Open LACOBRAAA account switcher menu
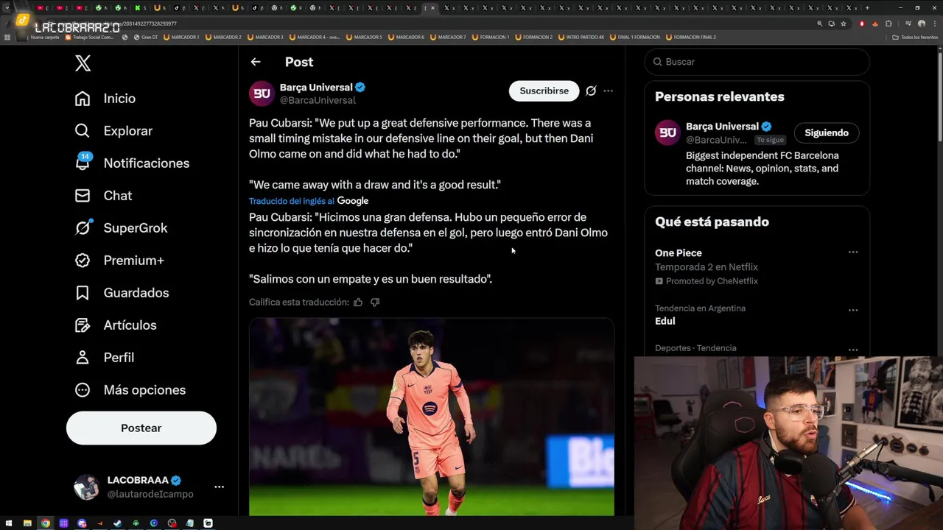 point(219,487)
